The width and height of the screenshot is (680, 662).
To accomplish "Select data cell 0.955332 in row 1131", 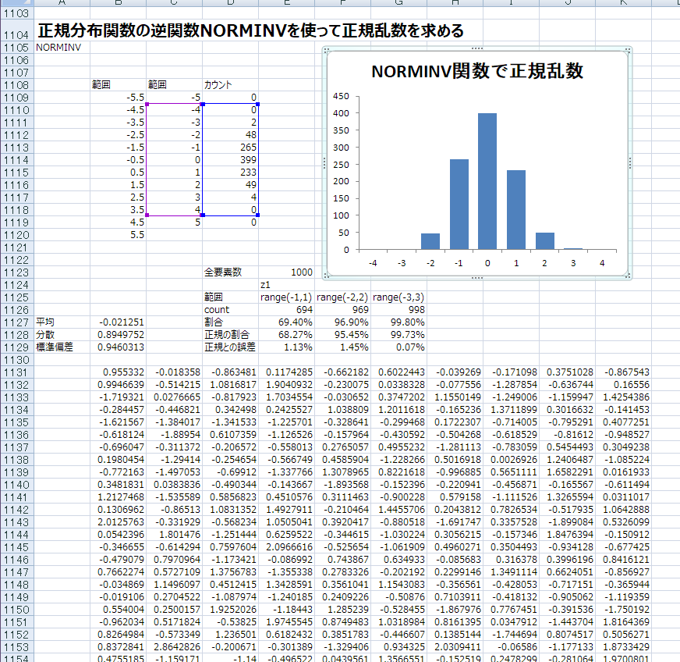I will click(x=118, y=372).
